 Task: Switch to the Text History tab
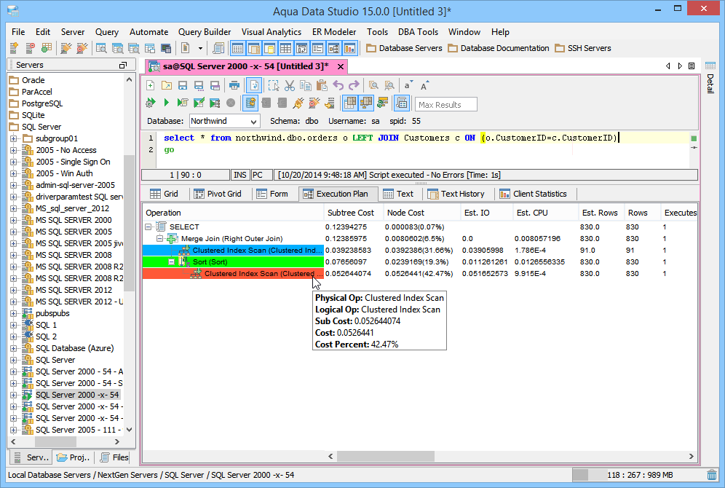(x=456, y=194)
